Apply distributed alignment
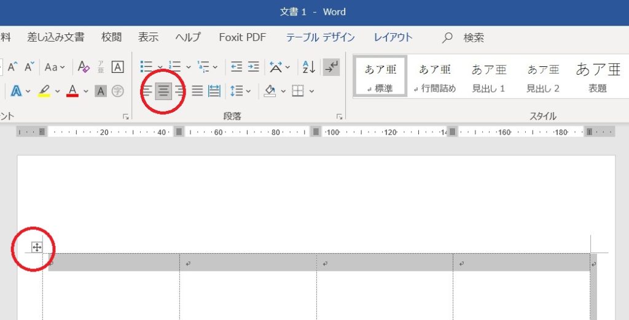The width and height of the screenshot is (629, 320). pos(214,91)
